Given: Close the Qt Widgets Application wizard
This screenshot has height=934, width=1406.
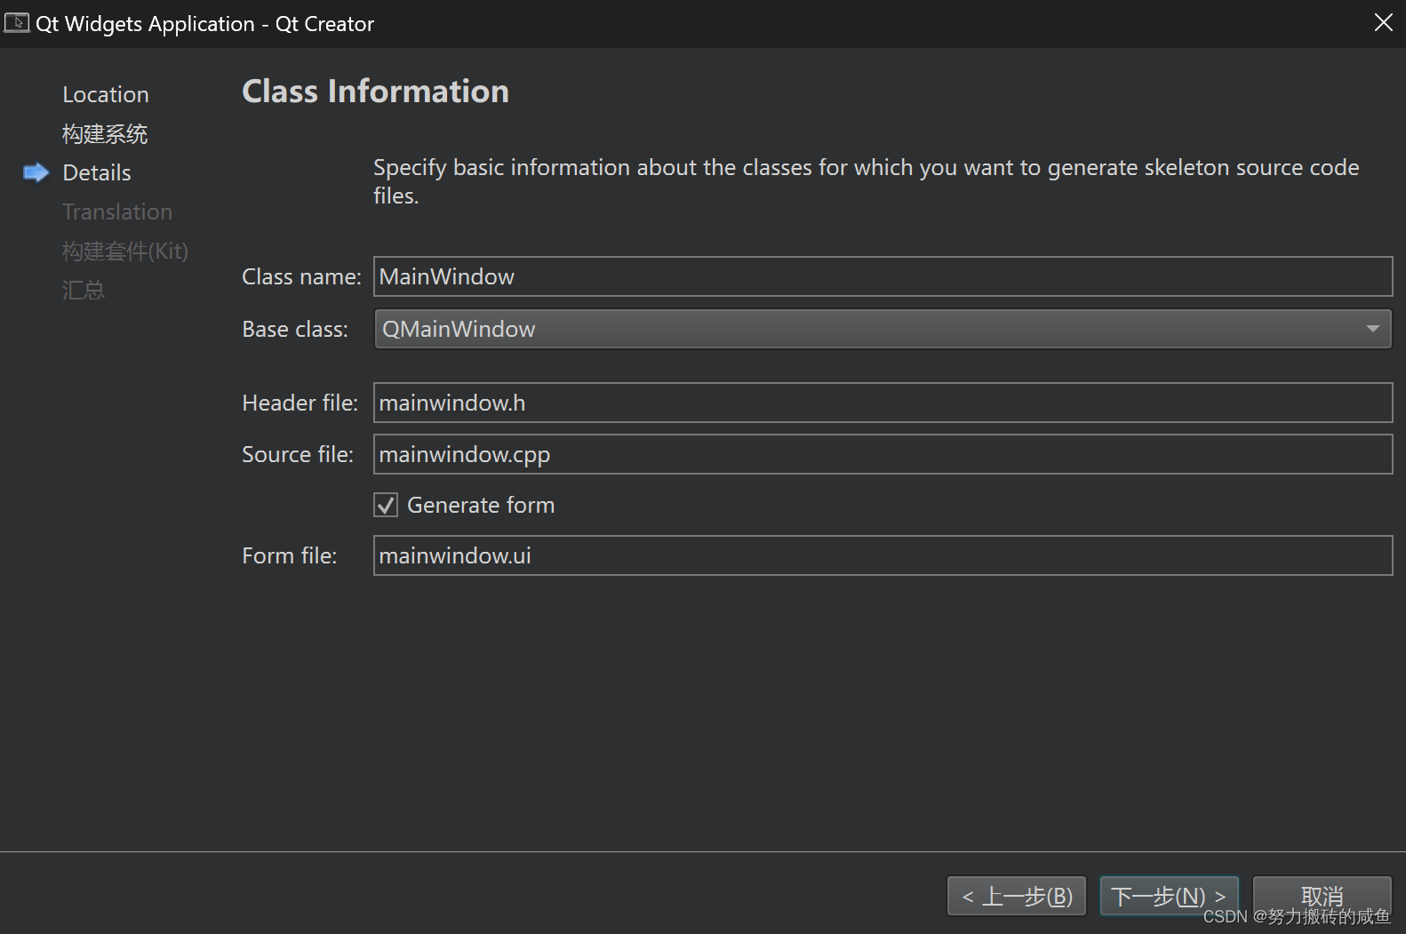Looking at the screenshot, I should (1383, 22).
